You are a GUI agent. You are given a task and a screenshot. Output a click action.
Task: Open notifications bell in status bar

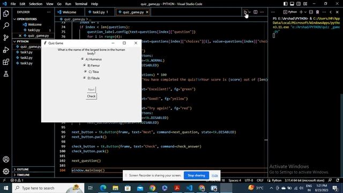click(x=338, y=180)
